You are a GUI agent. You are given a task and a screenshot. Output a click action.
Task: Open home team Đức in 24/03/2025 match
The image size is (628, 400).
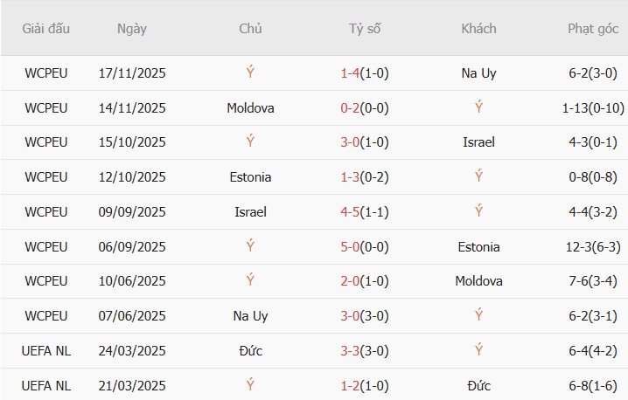(x=250, y=351)
